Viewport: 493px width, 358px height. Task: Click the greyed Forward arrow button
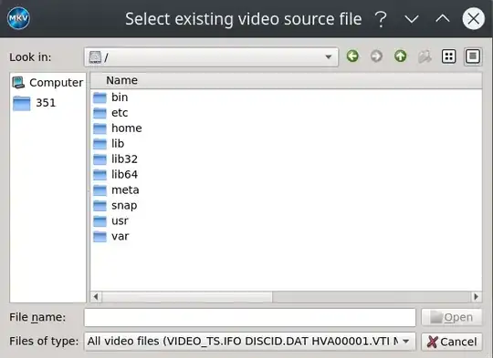376,56
